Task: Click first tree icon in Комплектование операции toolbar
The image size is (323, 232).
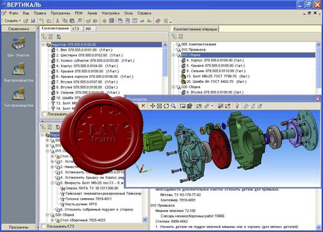Action: [x=174, y=37]
